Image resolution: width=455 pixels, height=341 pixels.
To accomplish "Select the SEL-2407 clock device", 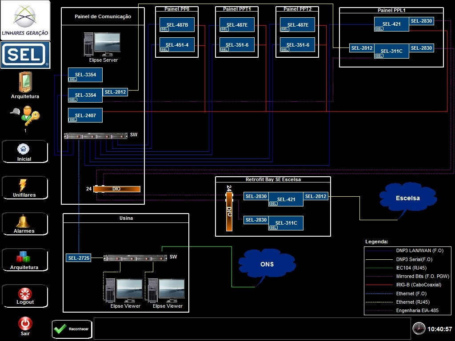I will pyautogui.click(x=85, y=115).
